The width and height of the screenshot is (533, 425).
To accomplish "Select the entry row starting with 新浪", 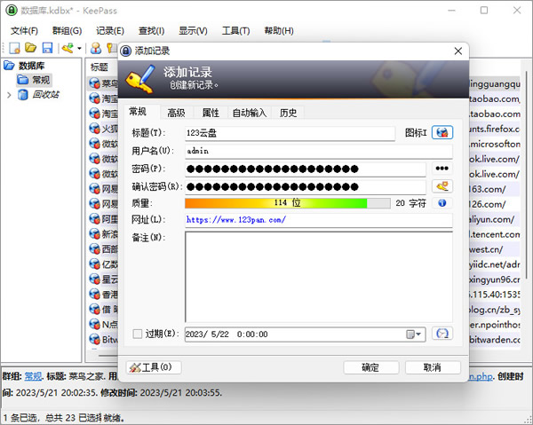I will click(x=104, y=234).
